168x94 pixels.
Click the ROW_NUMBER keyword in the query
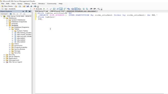coord(57,15)
